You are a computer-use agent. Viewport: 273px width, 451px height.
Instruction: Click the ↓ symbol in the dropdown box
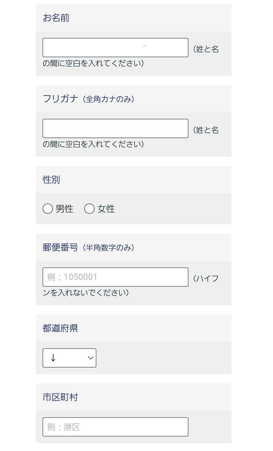pyautogui.click(x=53, y=357)
